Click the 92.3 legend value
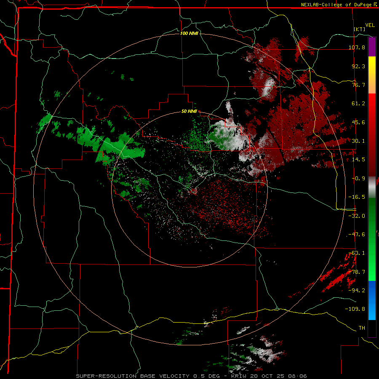Viewport: 379px width, 379px height. [358, 66]
